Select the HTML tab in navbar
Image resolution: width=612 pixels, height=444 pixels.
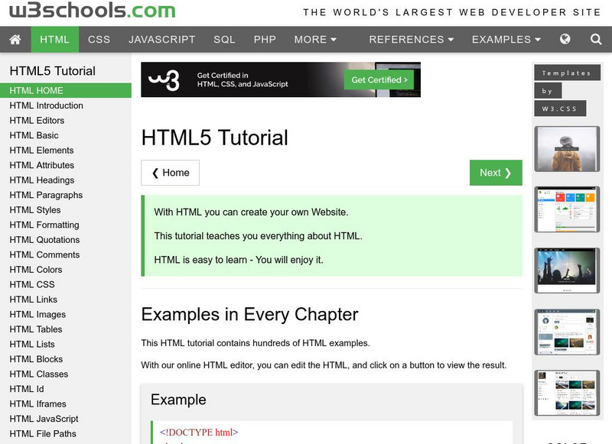pos(54,40)
